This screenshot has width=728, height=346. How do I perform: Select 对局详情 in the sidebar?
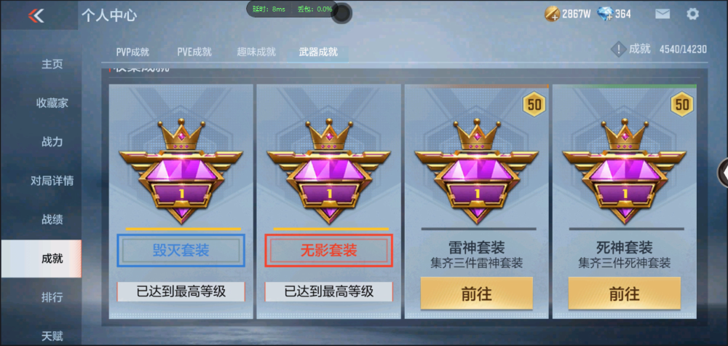click(x=52, y=181)
